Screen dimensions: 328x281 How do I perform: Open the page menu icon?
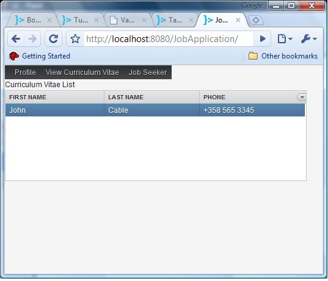(x=285, y=39)
